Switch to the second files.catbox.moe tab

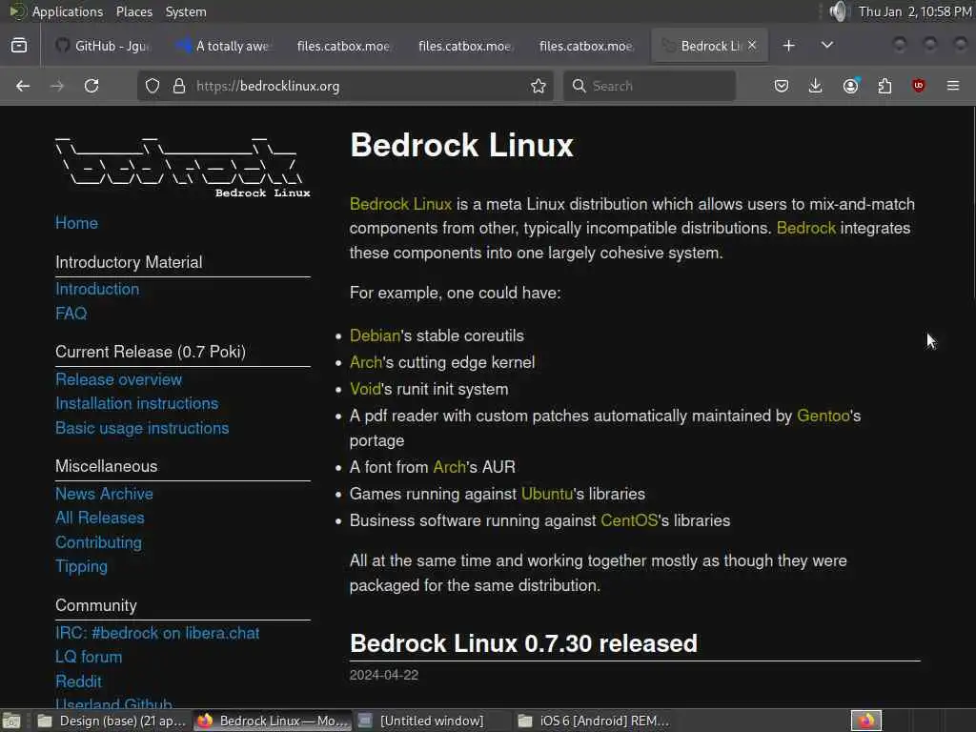[x=464, y=46]
